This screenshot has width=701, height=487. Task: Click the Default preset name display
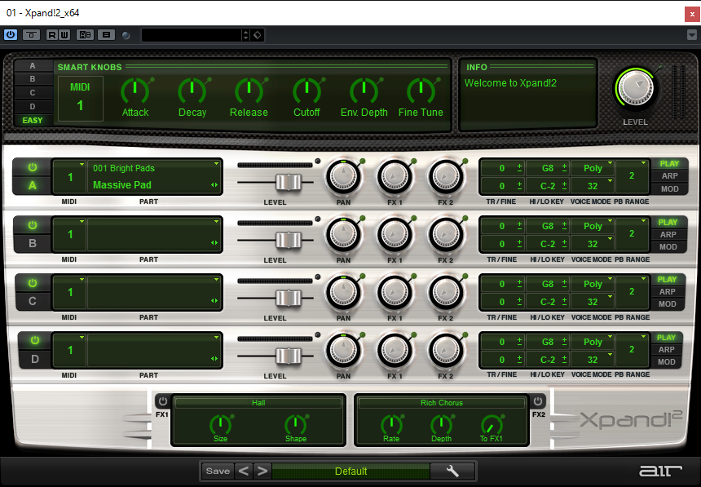351,471
